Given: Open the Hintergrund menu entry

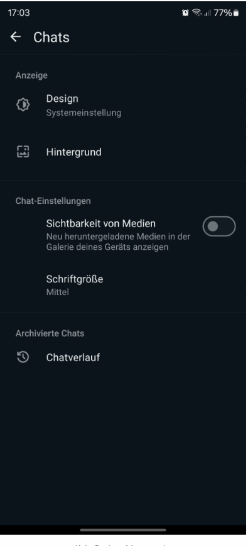Looking at the screenshot, I should (124, 152).
